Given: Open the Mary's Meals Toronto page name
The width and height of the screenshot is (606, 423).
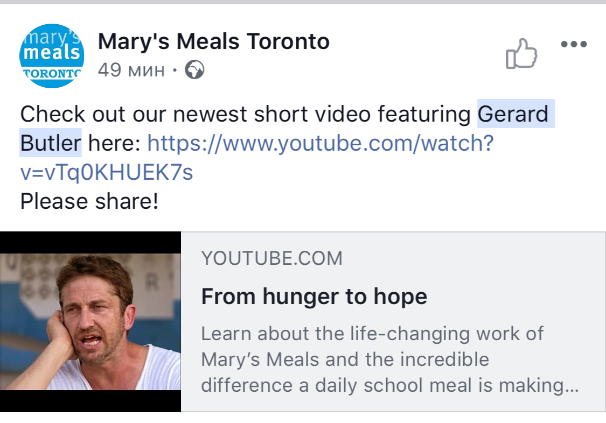Looking at the screenshot, I should click(x=213, y=41).
